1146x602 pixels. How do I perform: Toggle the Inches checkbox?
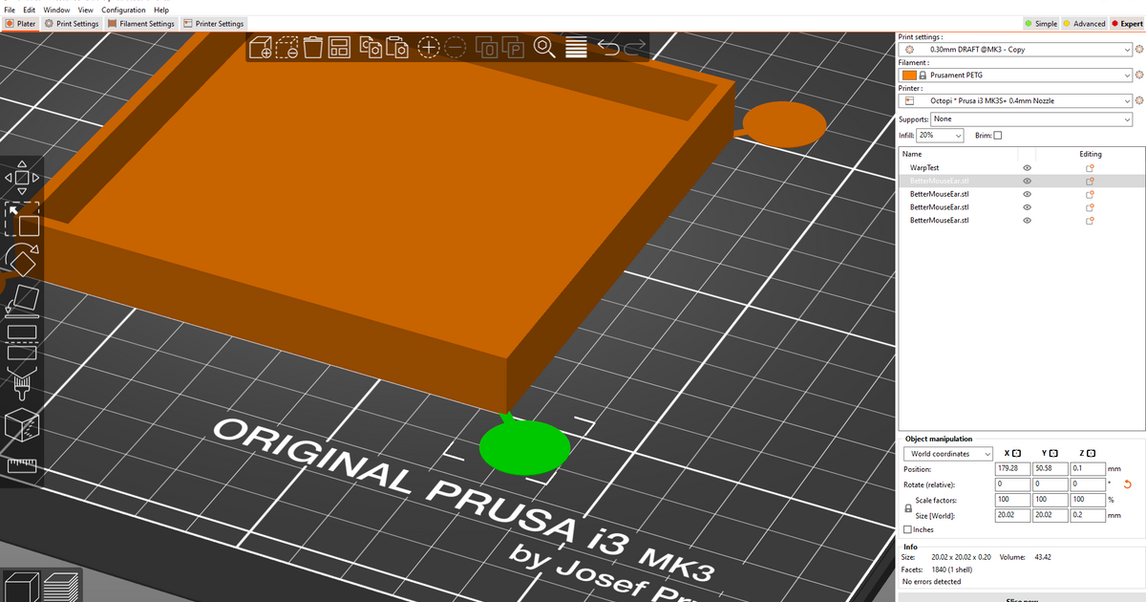pos(906,529)
